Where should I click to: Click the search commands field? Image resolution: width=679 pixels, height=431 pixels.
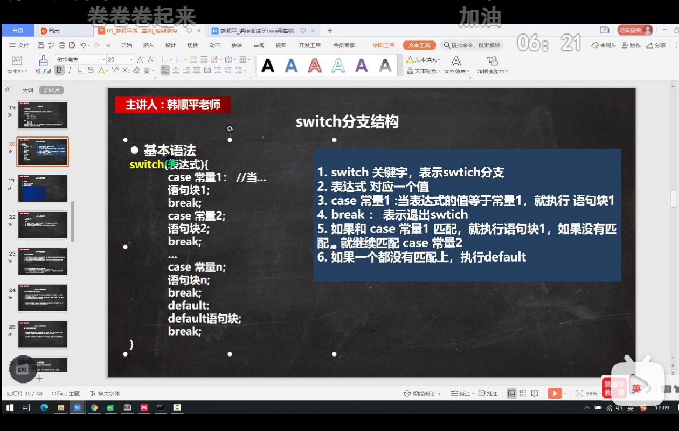[472, 45]
